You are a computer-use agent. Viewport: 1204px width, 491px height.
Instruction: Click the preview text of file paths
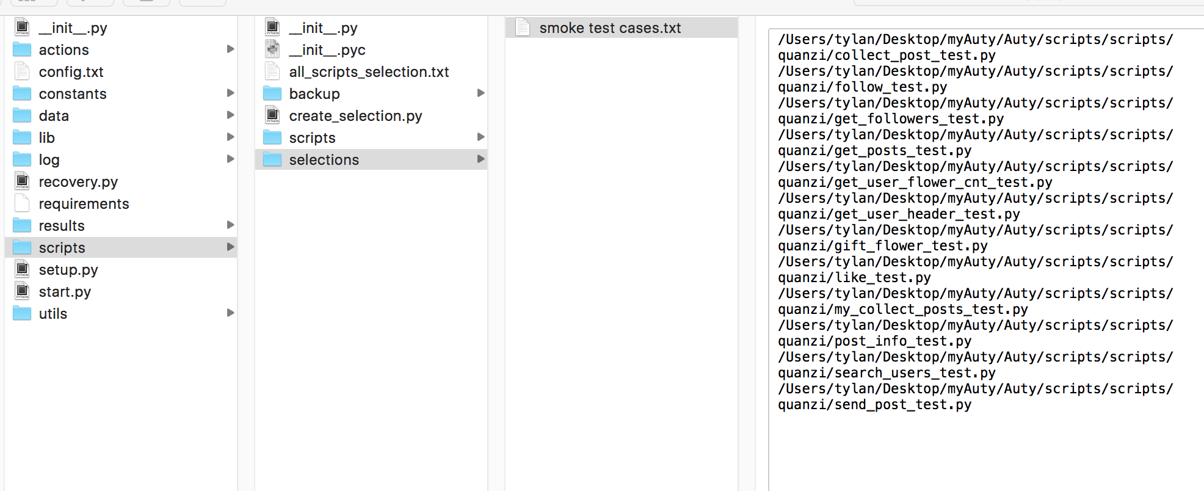click(x=975, y=221)
